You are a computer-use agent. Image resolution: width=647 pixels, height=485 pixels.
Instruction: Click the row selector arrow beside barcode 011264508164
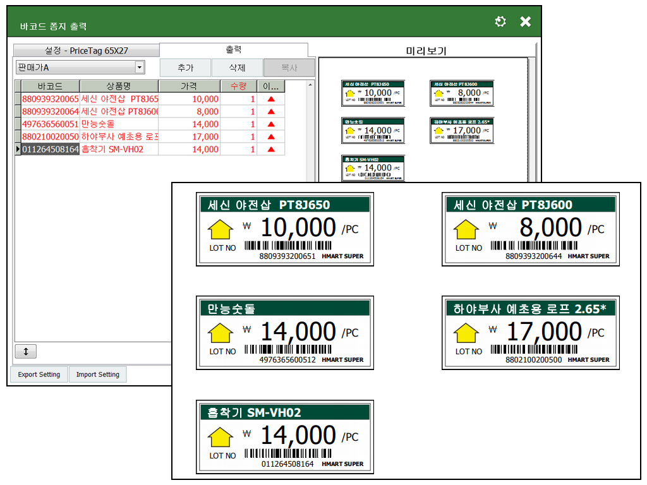(18, 150)
